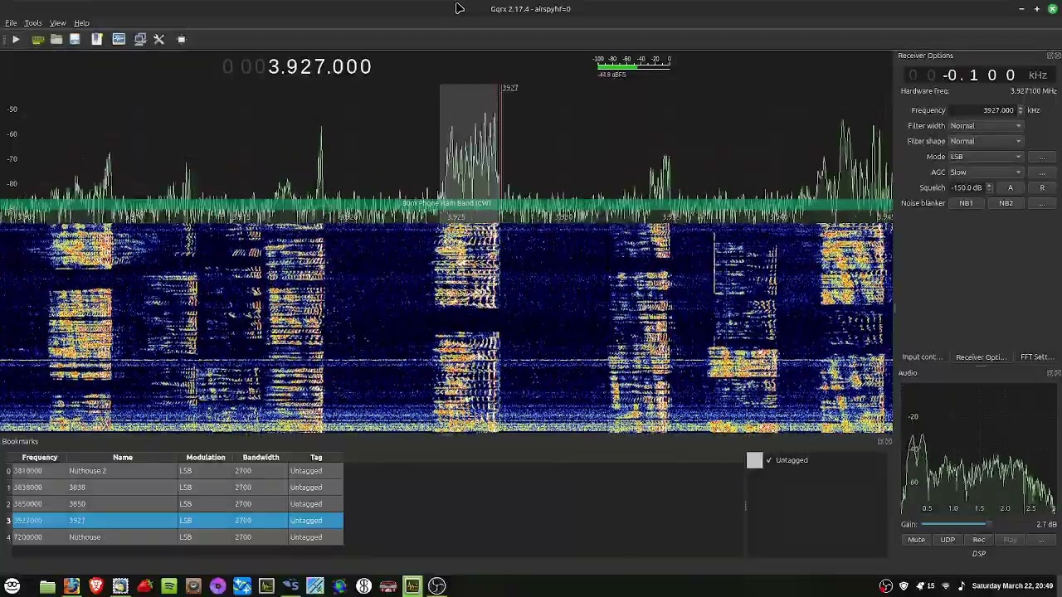The image size is (1062, 597).
Task: Open the OBS Studio taskbar icon
Action: tap(436, 586)
